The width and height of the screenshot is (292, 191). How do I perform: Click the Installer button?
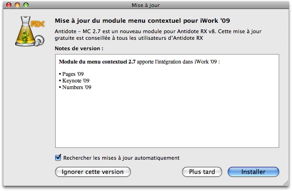[x=253, y=172]
